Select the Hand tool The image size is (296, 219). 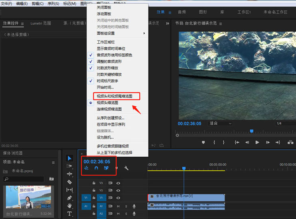click(69, 206)
